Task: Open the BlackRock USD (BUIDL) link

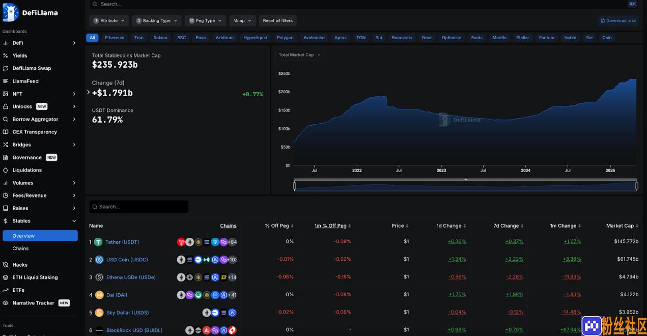Action: coord(134,330)
